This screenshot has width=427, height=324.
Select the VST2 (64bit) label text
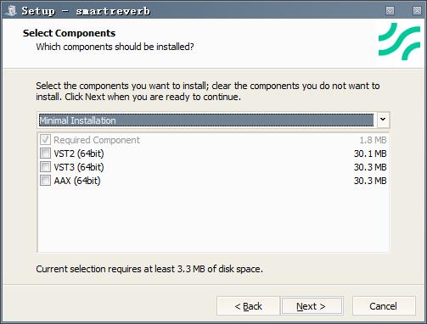[79, 154]
